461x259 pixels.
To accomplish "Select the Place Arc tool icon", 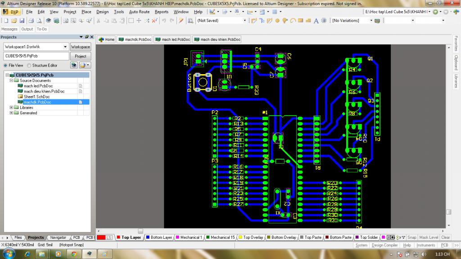I will 293,21.
